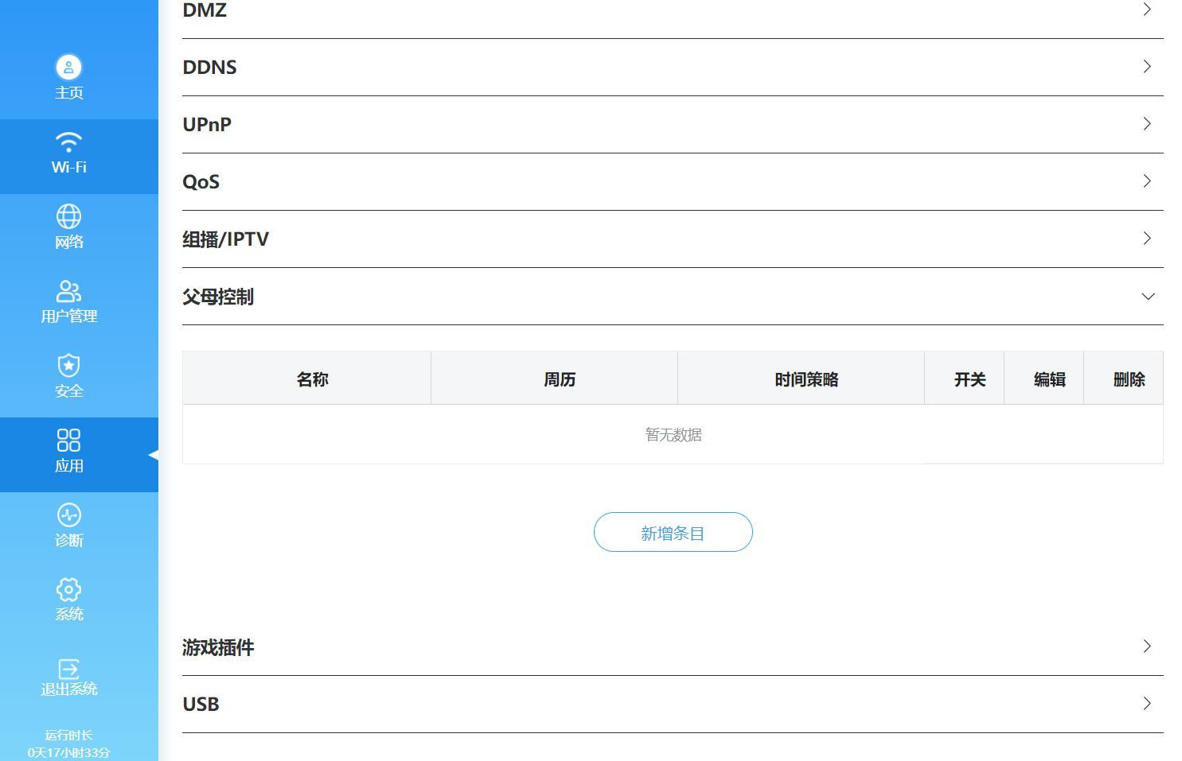
Task: Open the 用户管理 users icon
Action: [x=69, y=291]
